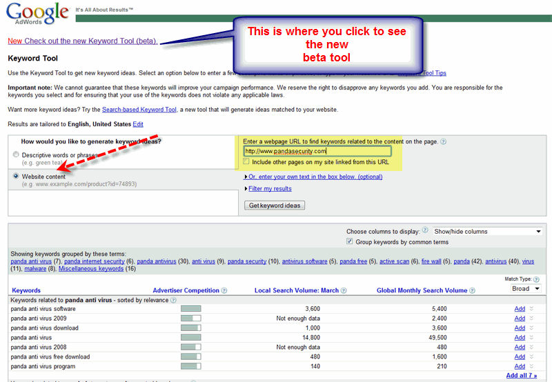The height and width of the screenshot is (382, 552).
Task: Open help icon next to Choose columns to display
Action: pyautogui.click(x=425, y=230)
